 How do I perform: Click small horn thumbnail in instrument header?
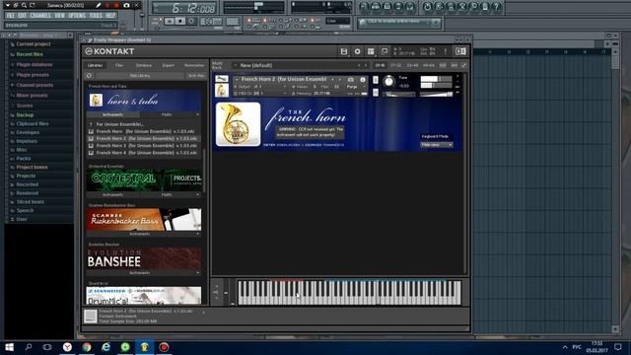click(x=222, y=90)
